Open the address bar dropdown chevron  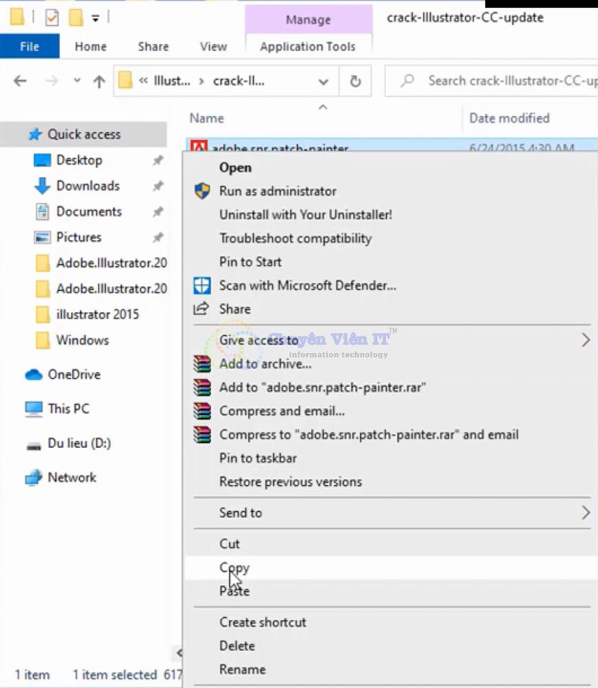point(323,80)
